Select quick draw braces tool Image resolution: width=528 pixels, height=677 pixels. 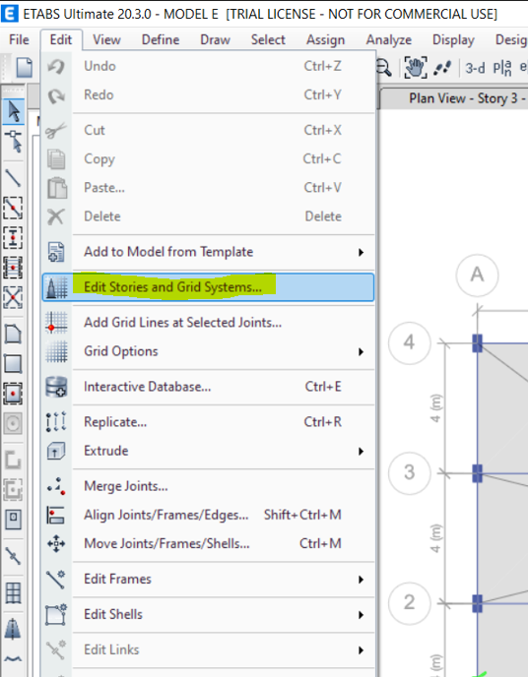point(13,297)
